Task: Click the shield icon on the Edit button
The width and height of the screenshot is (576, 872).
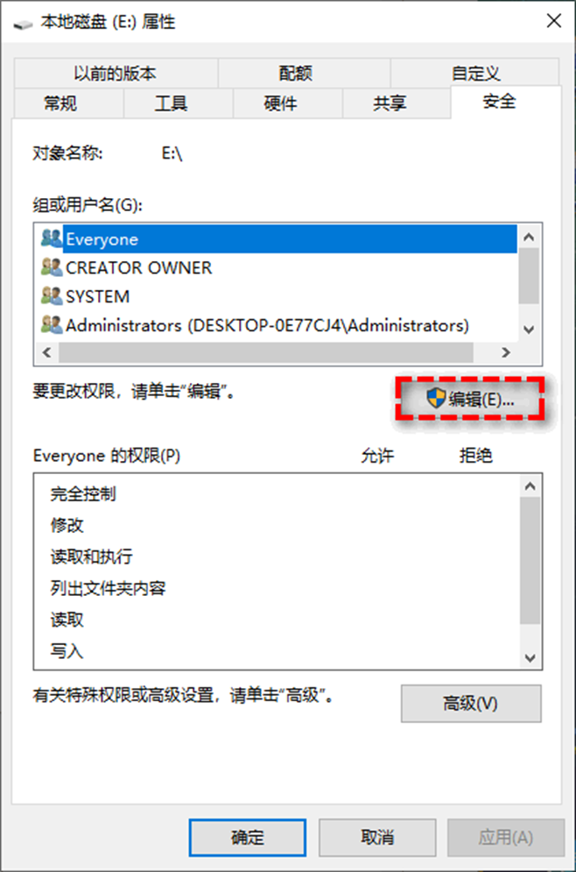Action: point(436,398)
